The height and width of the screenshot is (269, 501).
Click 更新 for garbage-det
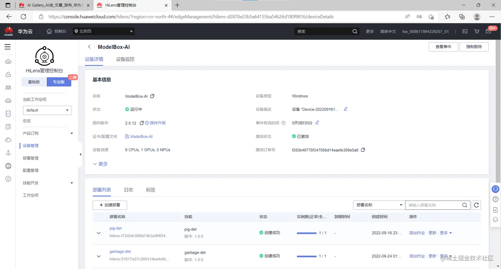coord(432,256)
